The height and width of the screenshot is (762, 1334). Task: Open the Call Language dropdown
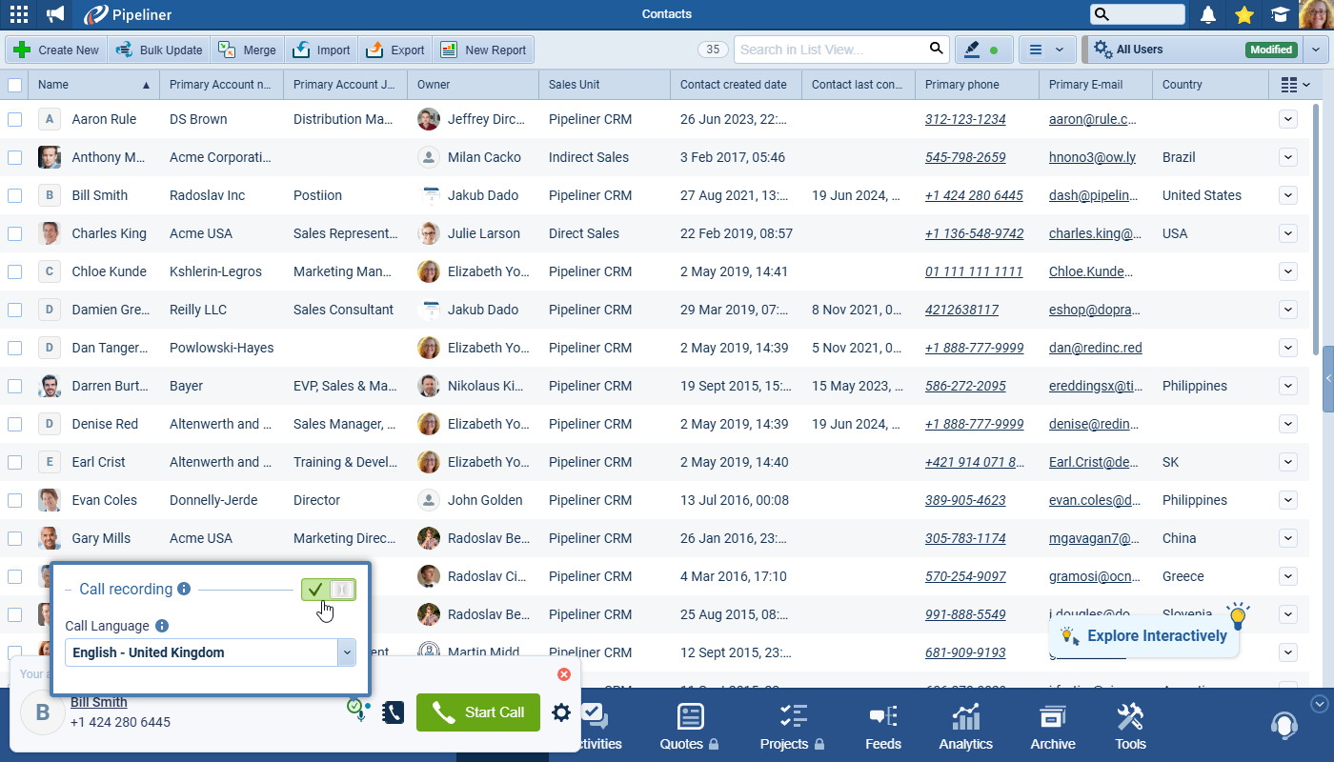(347, 652)
